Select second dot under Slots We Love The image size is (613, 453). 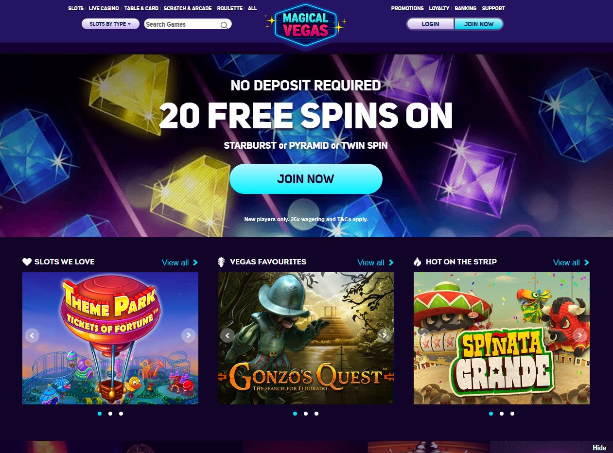110,414
